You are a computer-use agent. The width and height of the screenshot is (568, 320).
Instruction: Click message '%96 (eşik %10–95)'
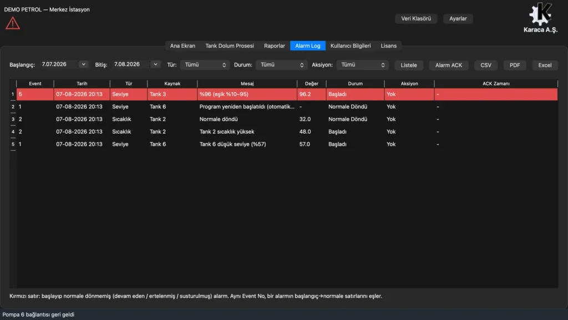(x=247, y=94)
